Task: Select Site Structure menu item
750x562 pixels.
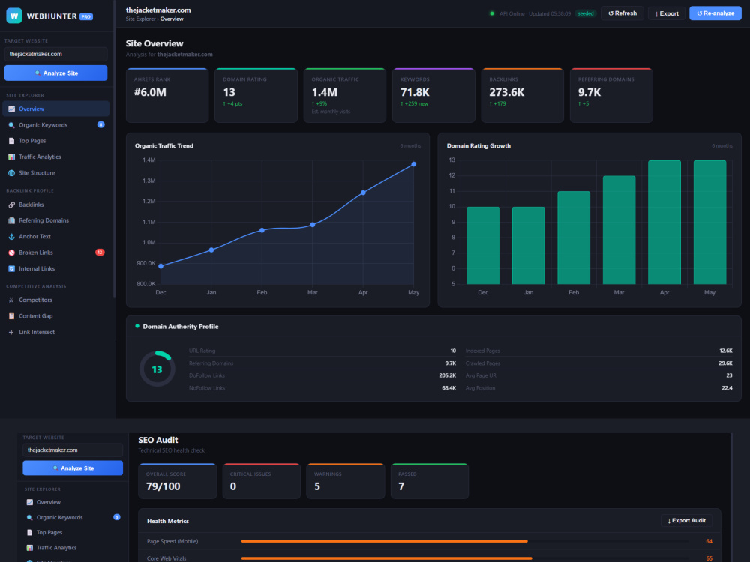Action: [x=56, y=173]
